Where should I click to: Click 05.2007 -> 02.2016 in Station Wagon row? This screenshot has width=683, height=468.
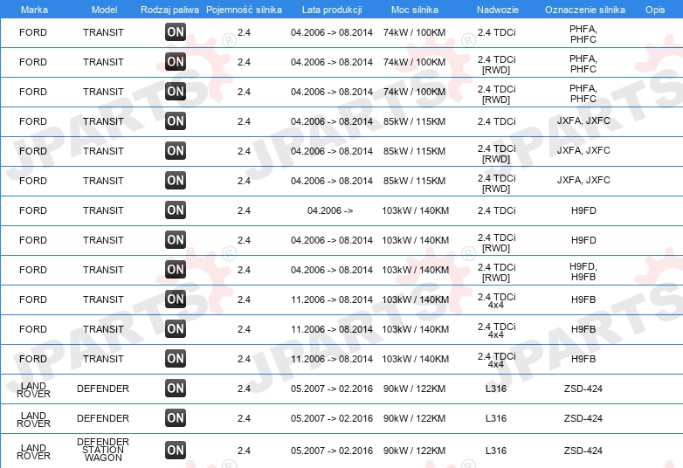pos(332,451)
